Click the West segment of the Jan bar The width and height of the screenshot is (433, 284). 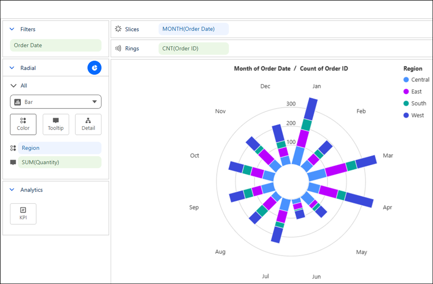(311, 109)
